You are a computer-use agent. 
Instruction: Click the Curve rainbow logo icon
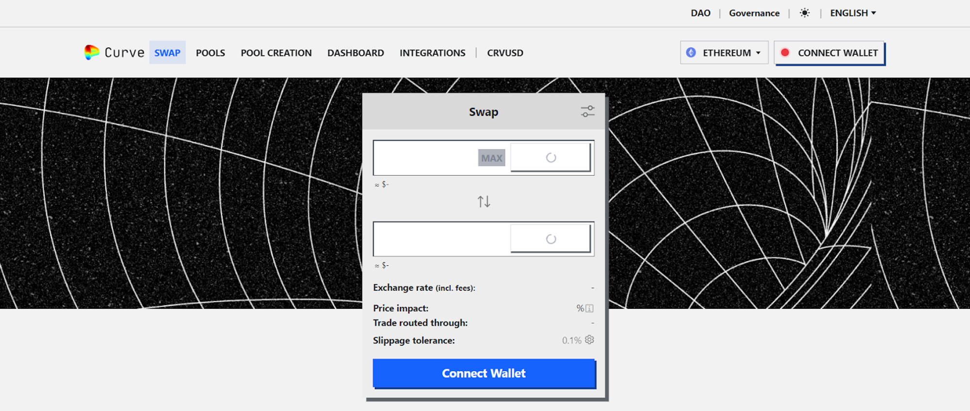[x=91, y=52]
